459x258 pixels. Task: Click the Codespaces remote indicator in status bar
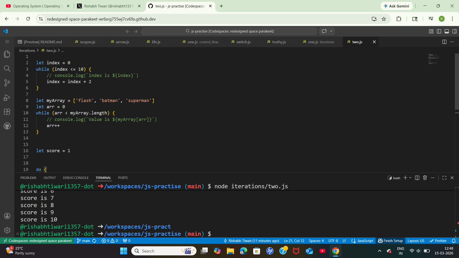click(37, 241)
